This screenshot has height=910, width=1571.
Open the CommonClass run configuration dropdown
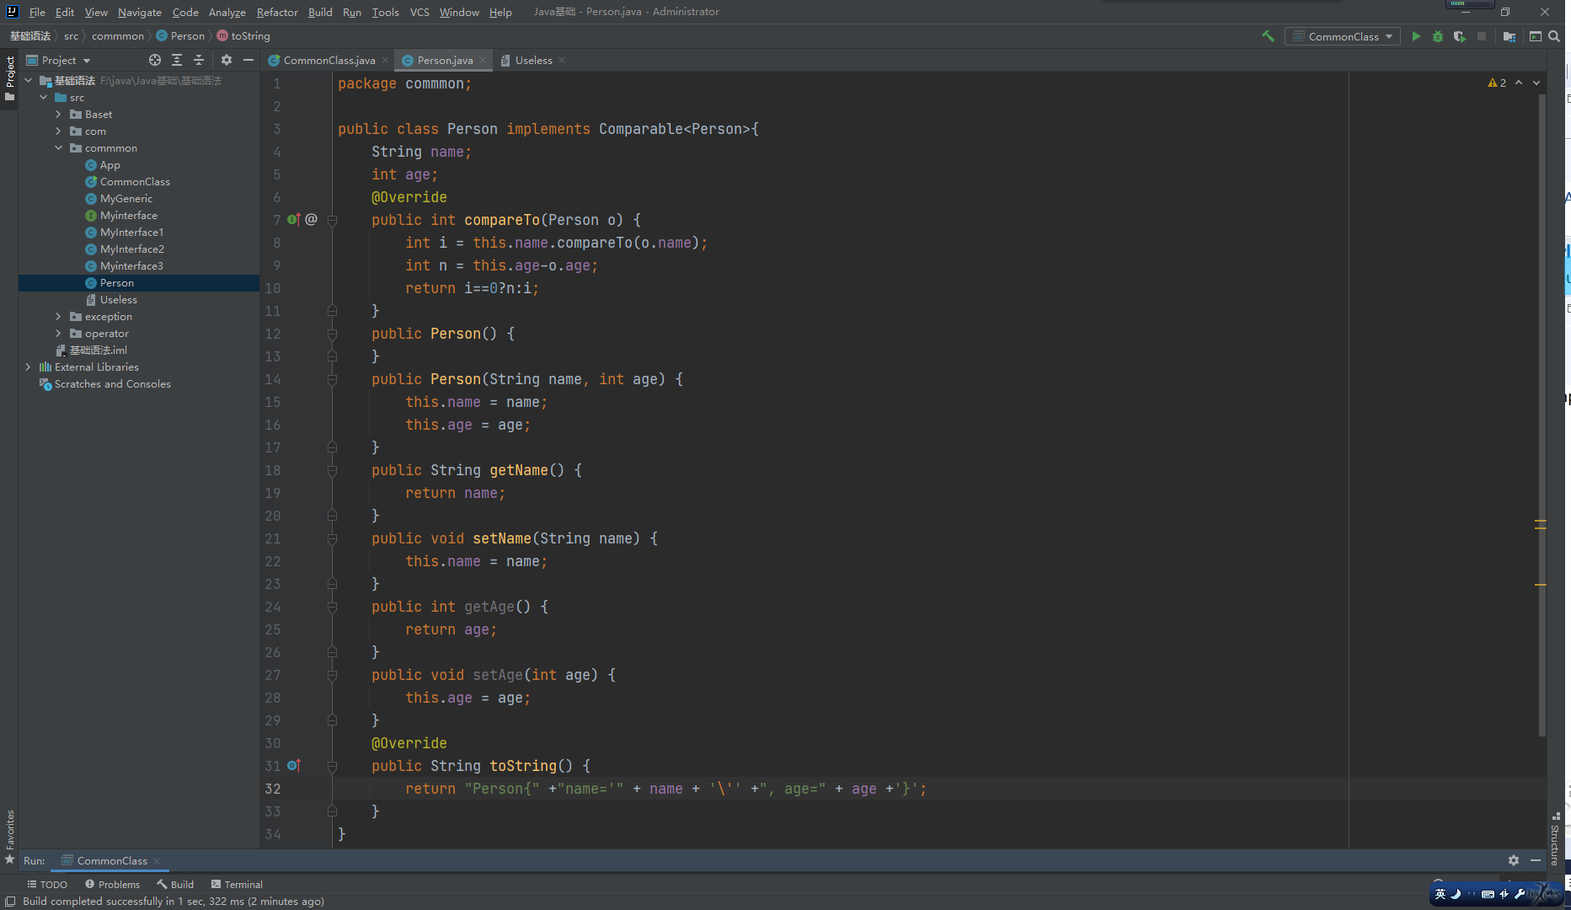(1343, 36)
